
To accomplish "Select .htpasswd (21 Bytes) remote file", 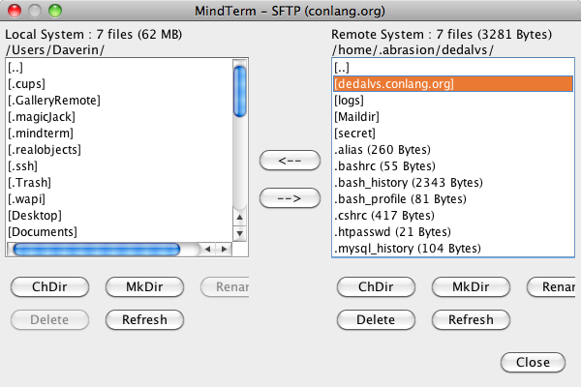I will [453, 231].
